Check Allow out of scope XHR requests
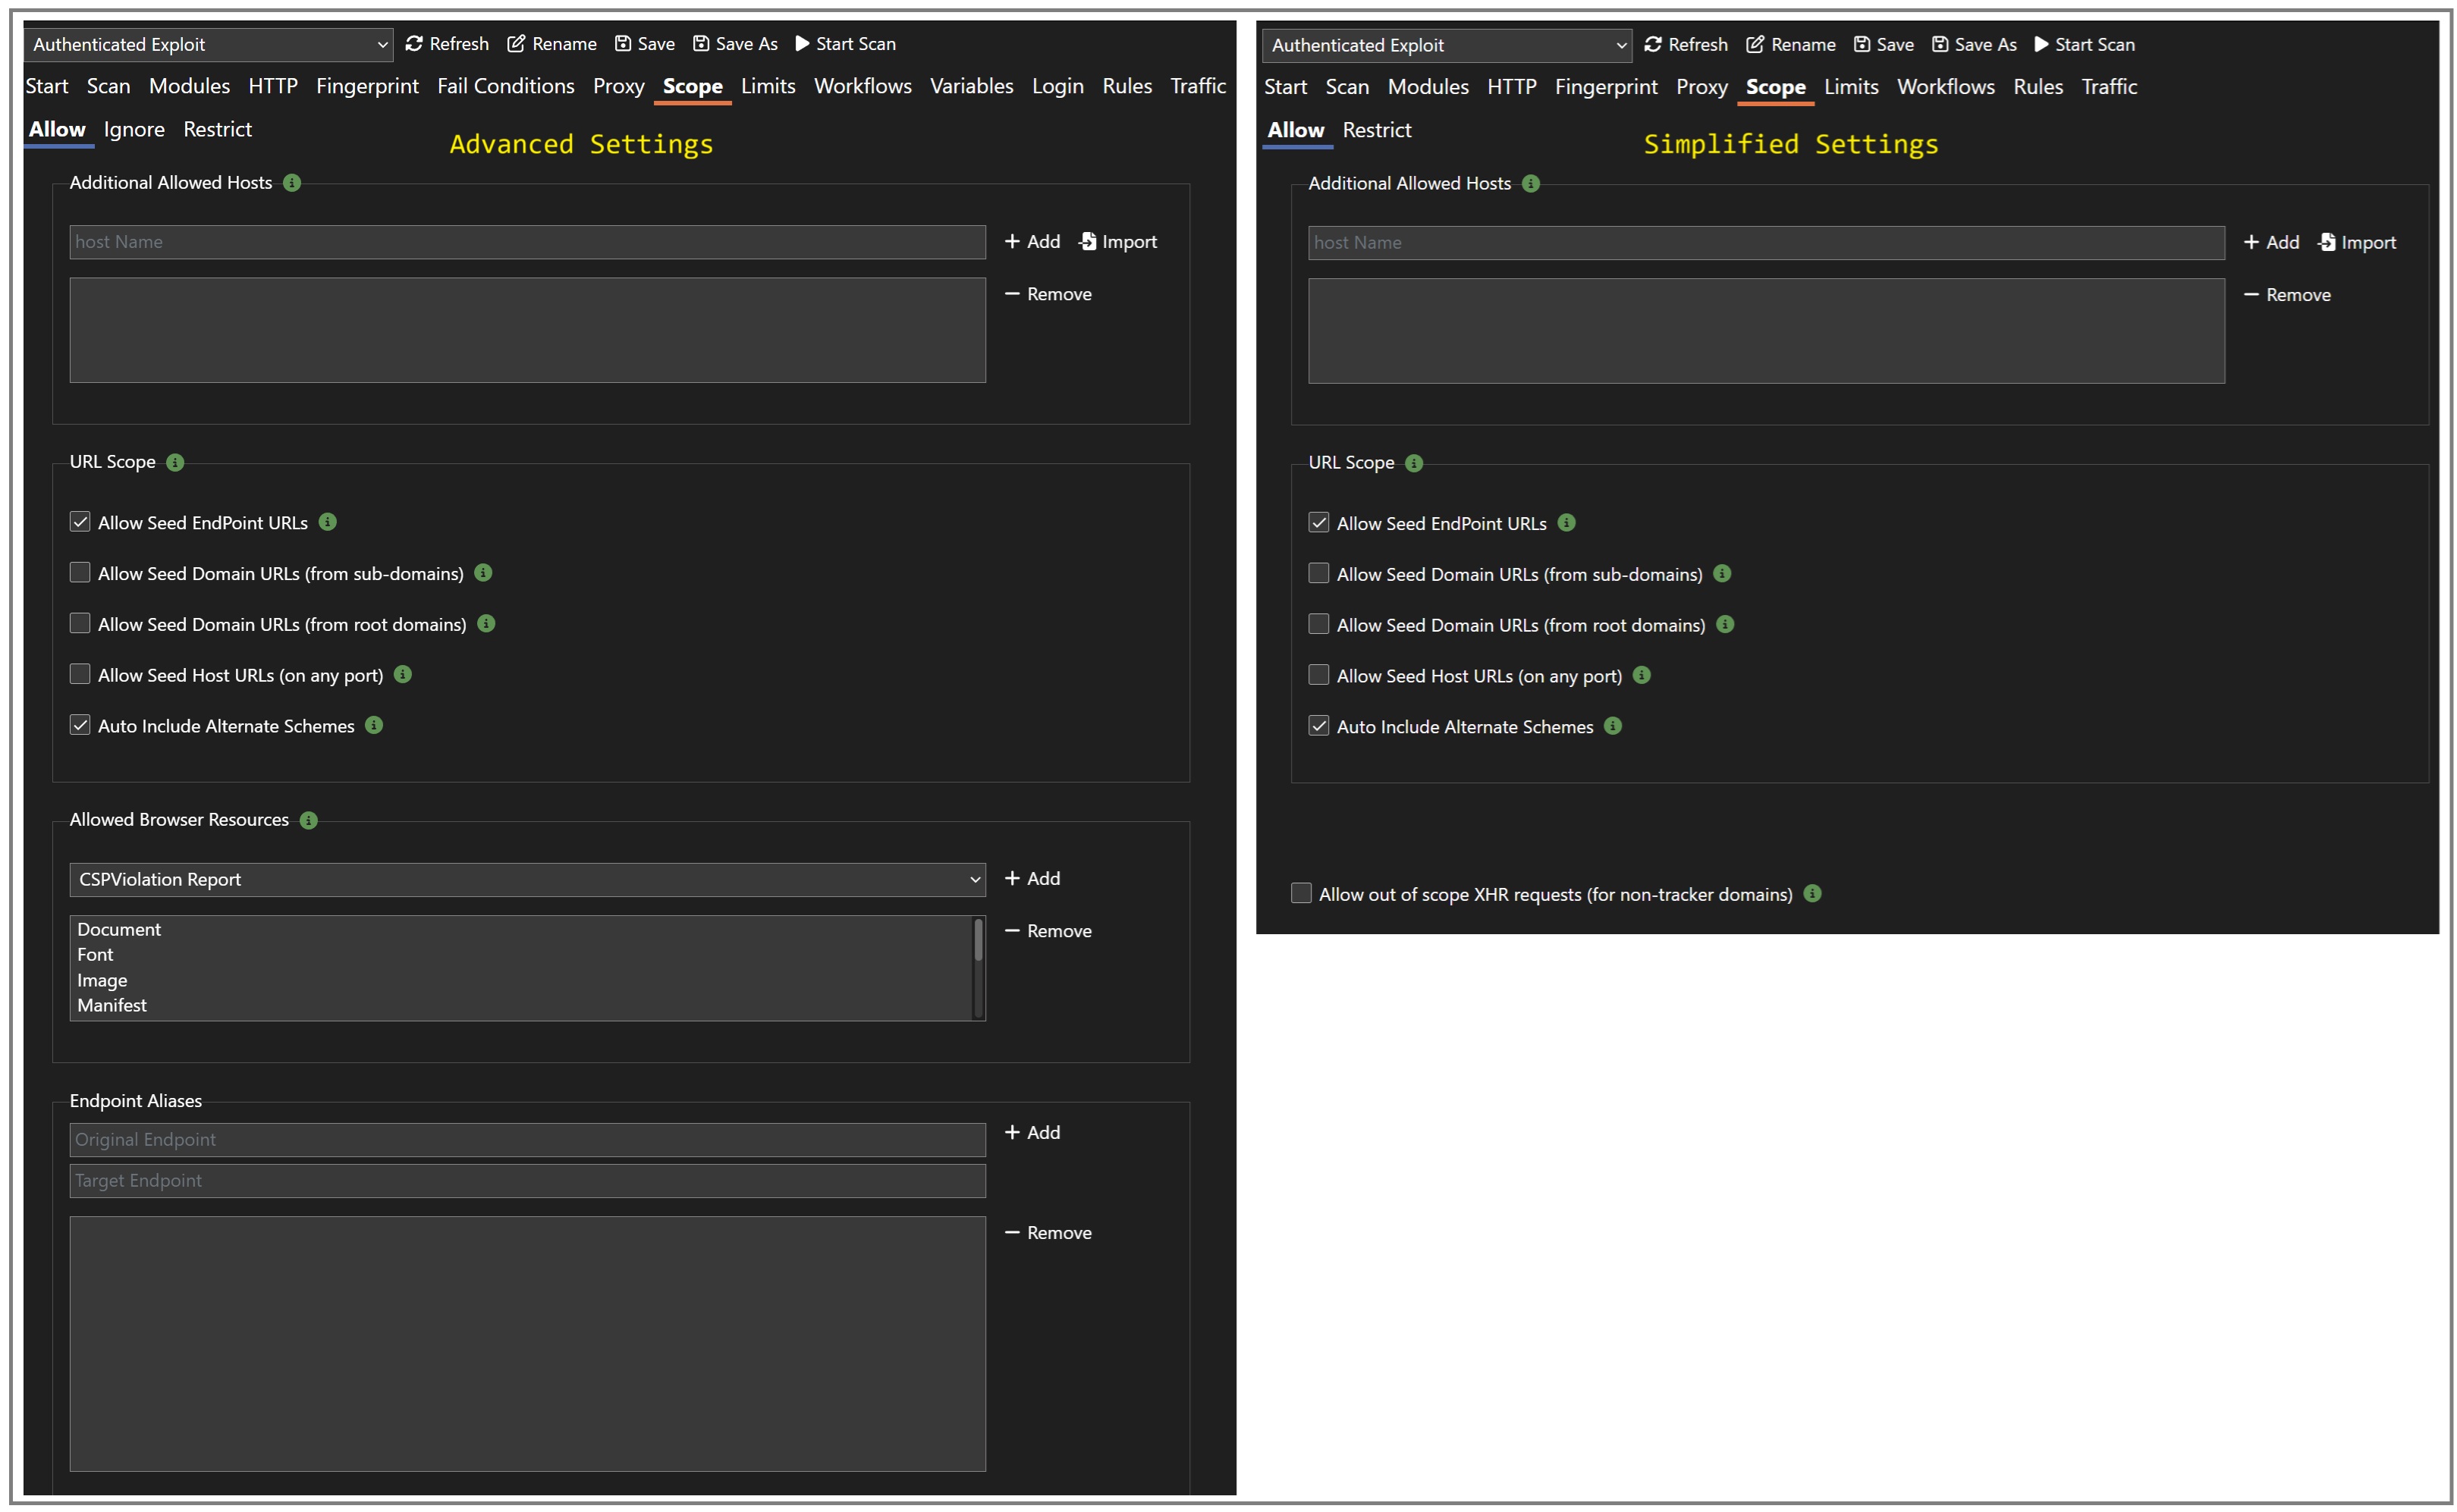2457x1512 pixels. [1300, 893]
